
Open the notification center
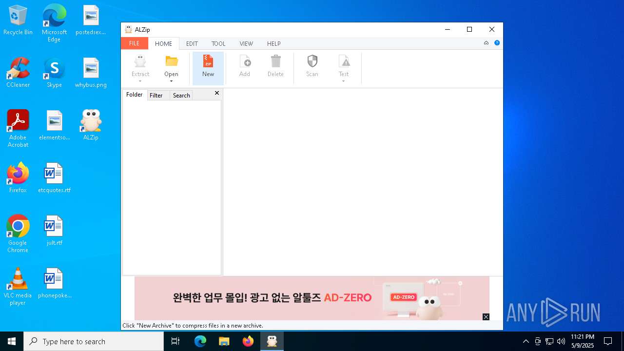[x=608, y=341]
